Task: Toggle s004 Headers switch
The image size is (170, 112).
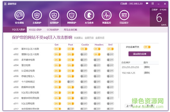Action: 97,65
